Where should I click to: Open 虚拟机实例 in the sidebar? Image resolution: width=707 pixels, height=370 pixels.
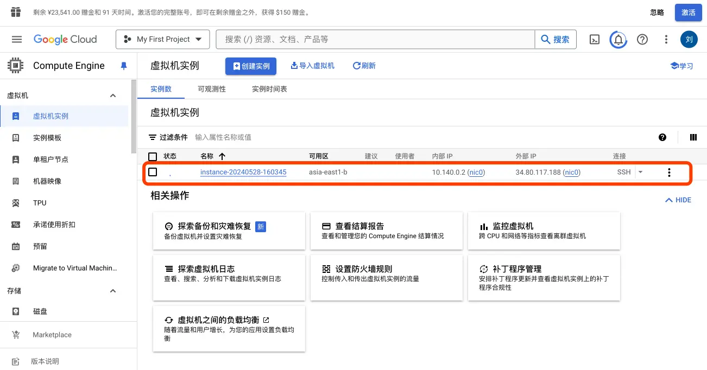(65, 116)
